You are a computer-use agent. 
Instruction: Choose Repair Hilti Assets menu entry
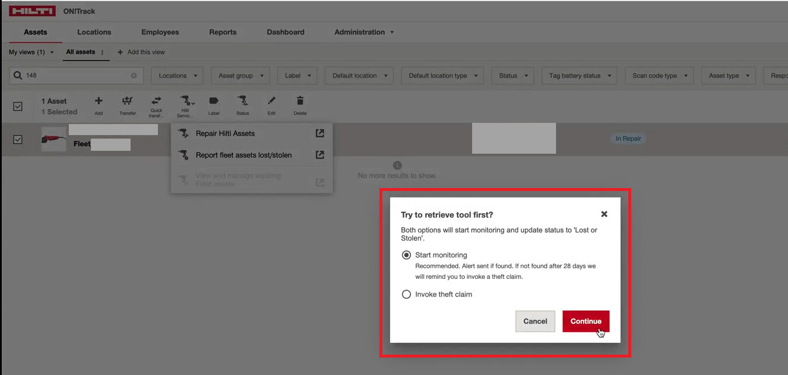[226, 133]
